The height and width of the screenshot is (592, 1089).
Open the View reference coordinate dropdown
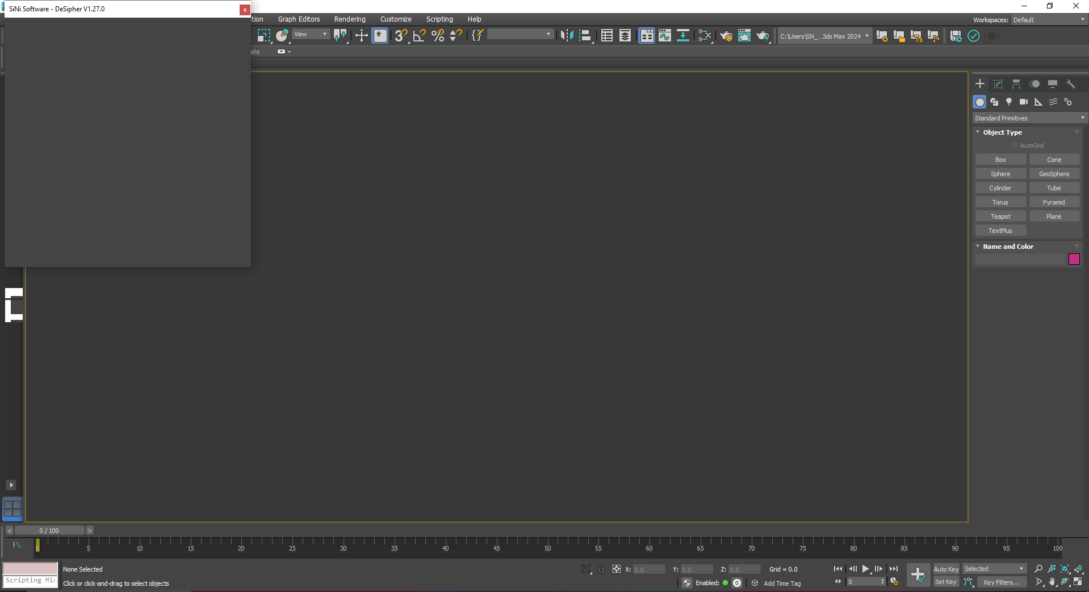pos(311,35)
